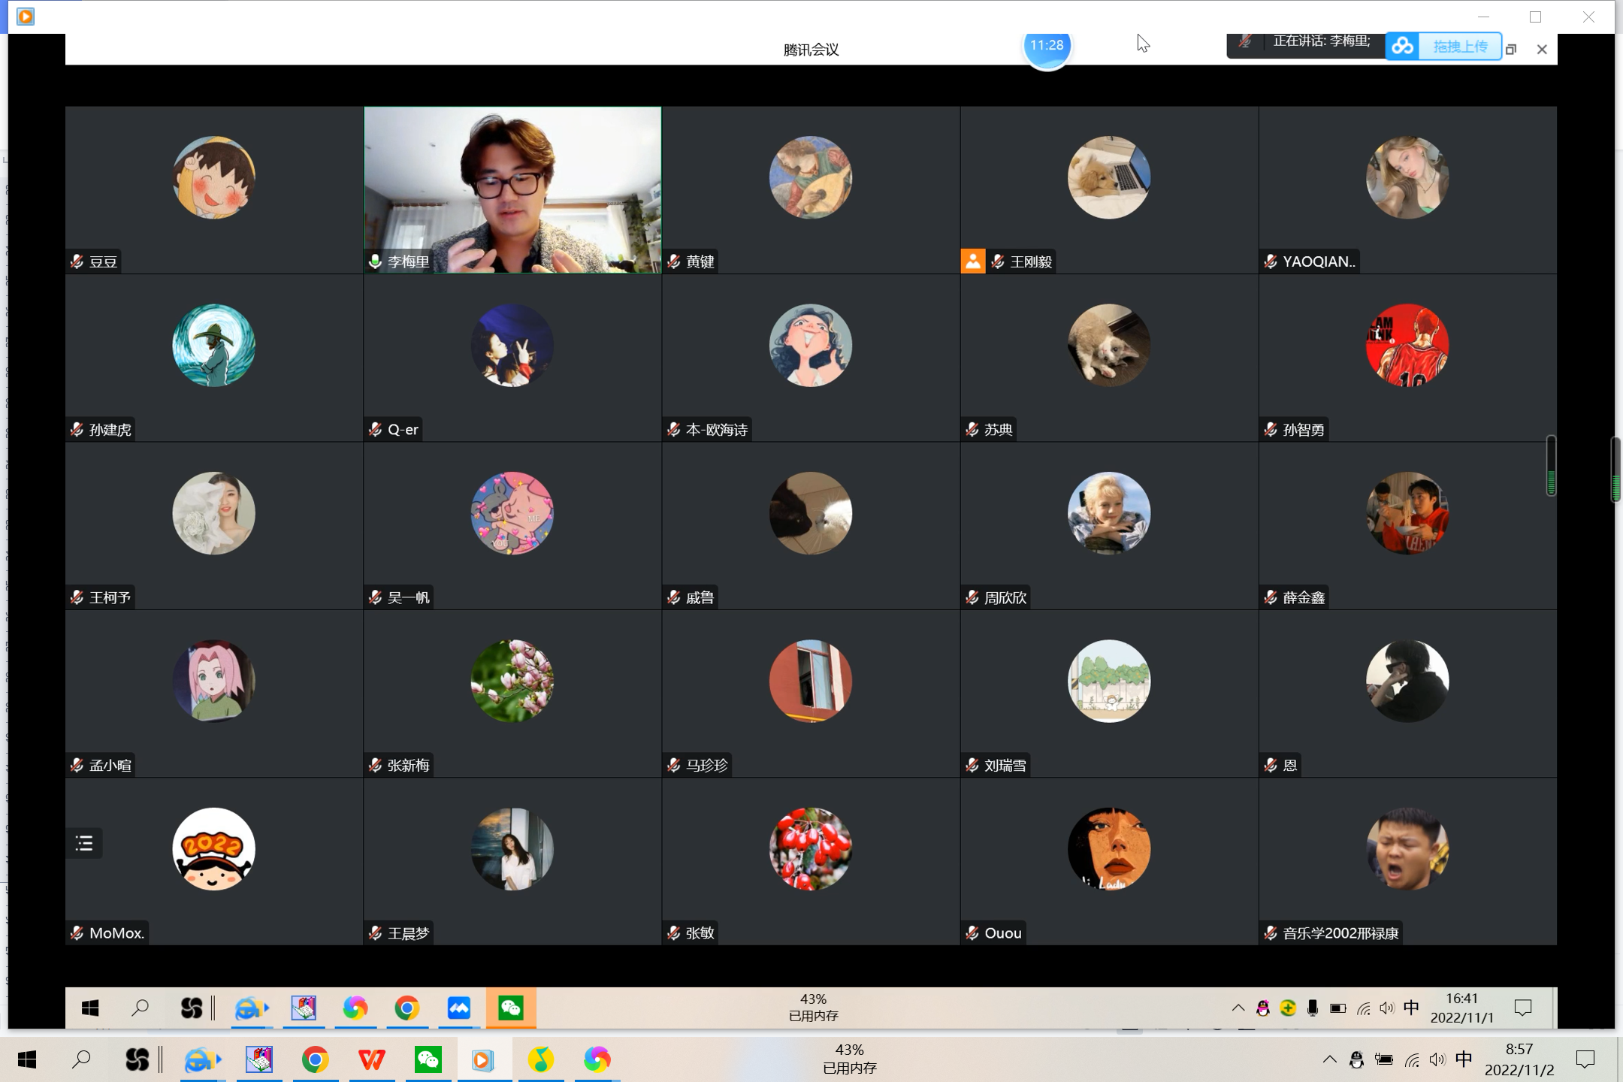Expand tray chevron in recorded taskbar
The height and width of the screenshot is (1082, 1623).
click(1238, 1008)
